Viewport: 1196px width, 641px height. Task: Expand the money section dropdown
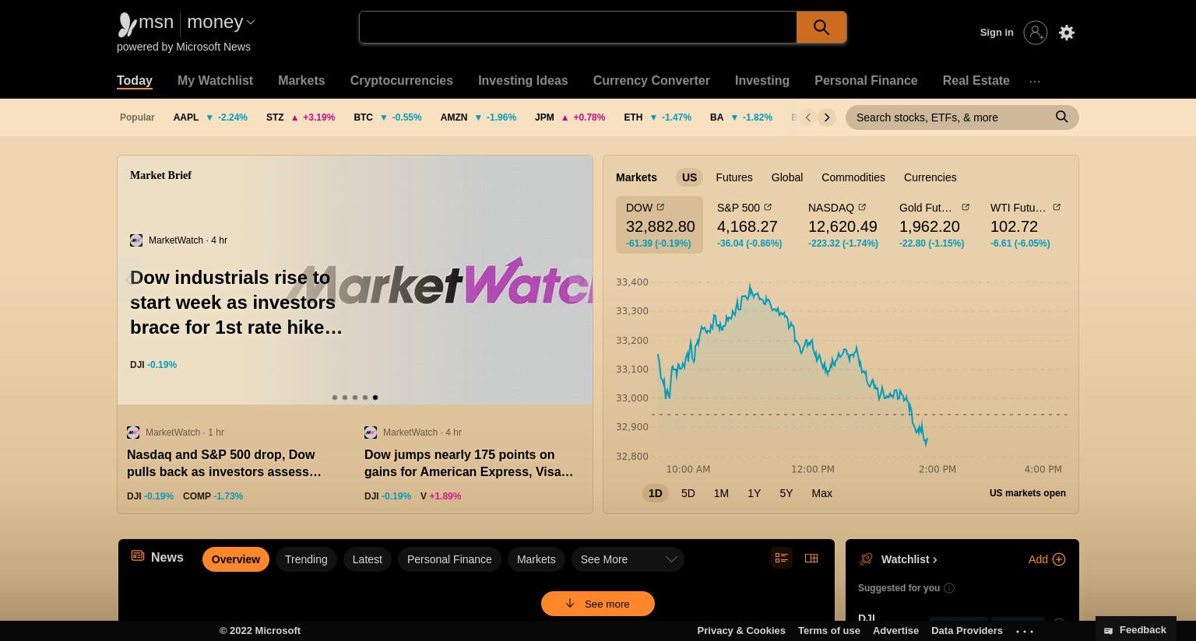[251, 23]
